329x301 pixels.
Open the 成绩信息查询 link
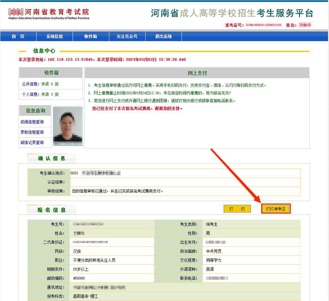click(x=32, y=122)
